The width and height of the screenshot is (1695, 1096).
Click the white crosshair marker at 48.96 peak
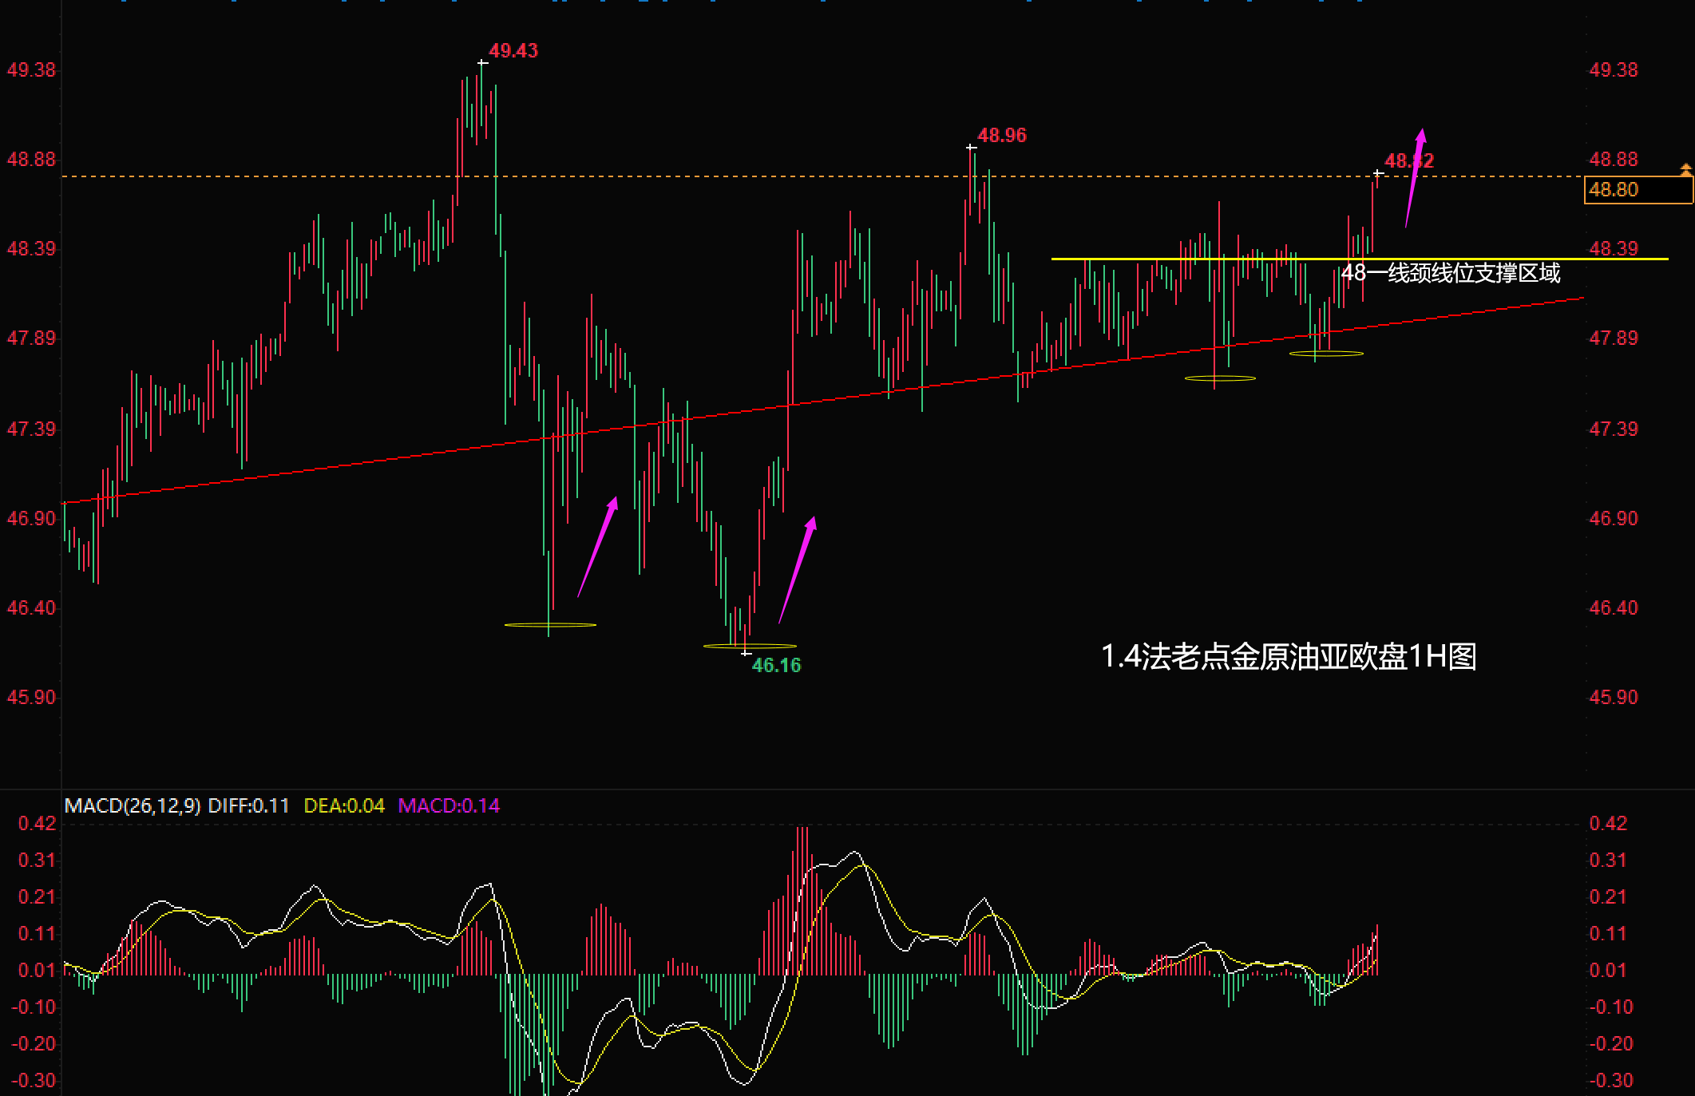pyautogui.click(x=971, y=148)
